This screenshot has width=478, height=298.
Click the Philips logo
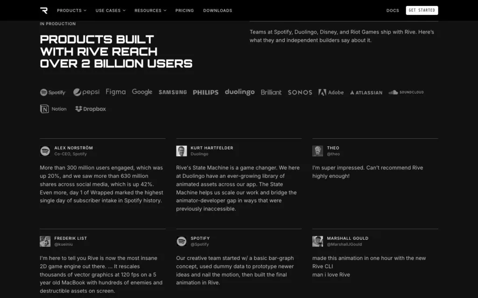pos(206,92)
